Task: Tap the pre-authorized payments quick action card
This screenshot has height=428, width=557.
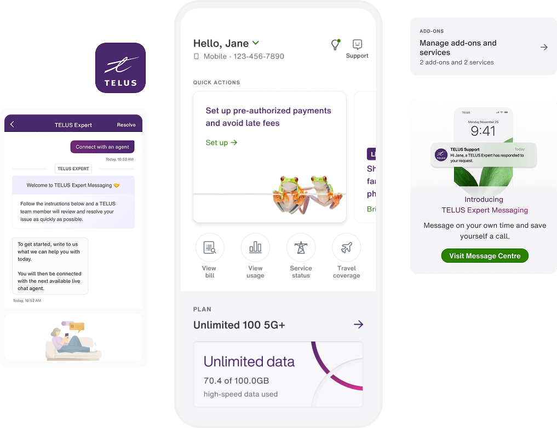Action: click(269, 157)
